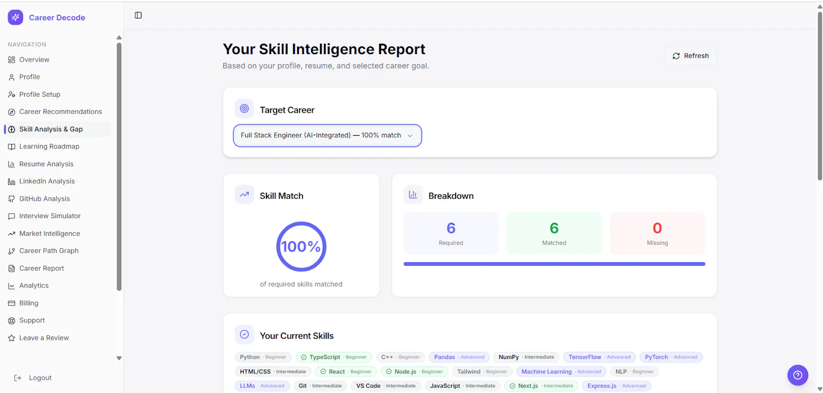The width and height of the screenshot is (823, 393).
Task: Click the Target Career bullseye icon
Action: (244, 109)
